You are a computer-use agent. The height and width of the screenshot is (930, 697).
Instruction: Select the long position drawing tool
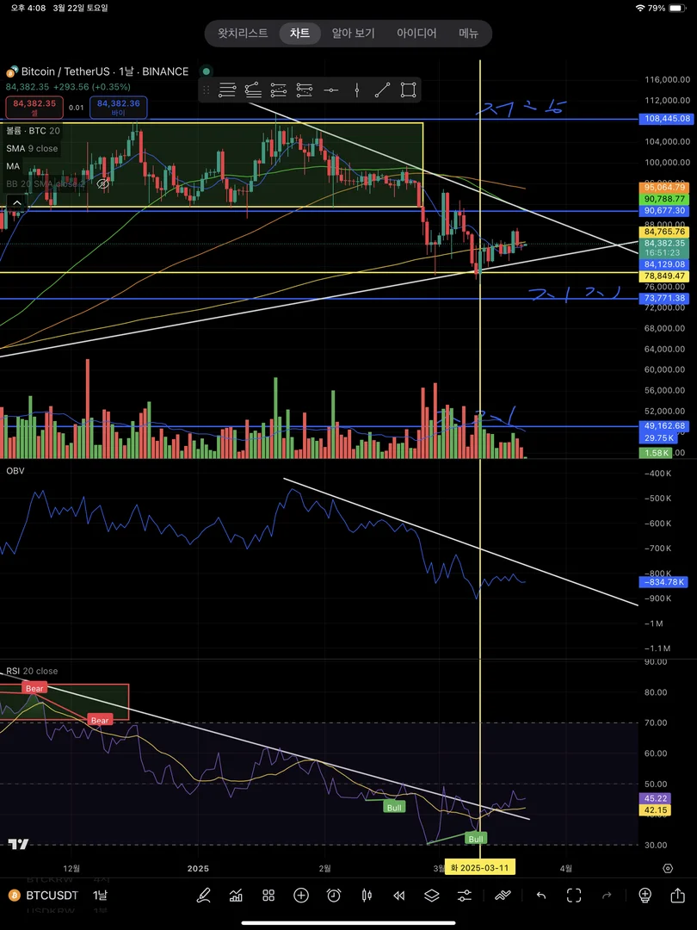[x=279, y=90]
